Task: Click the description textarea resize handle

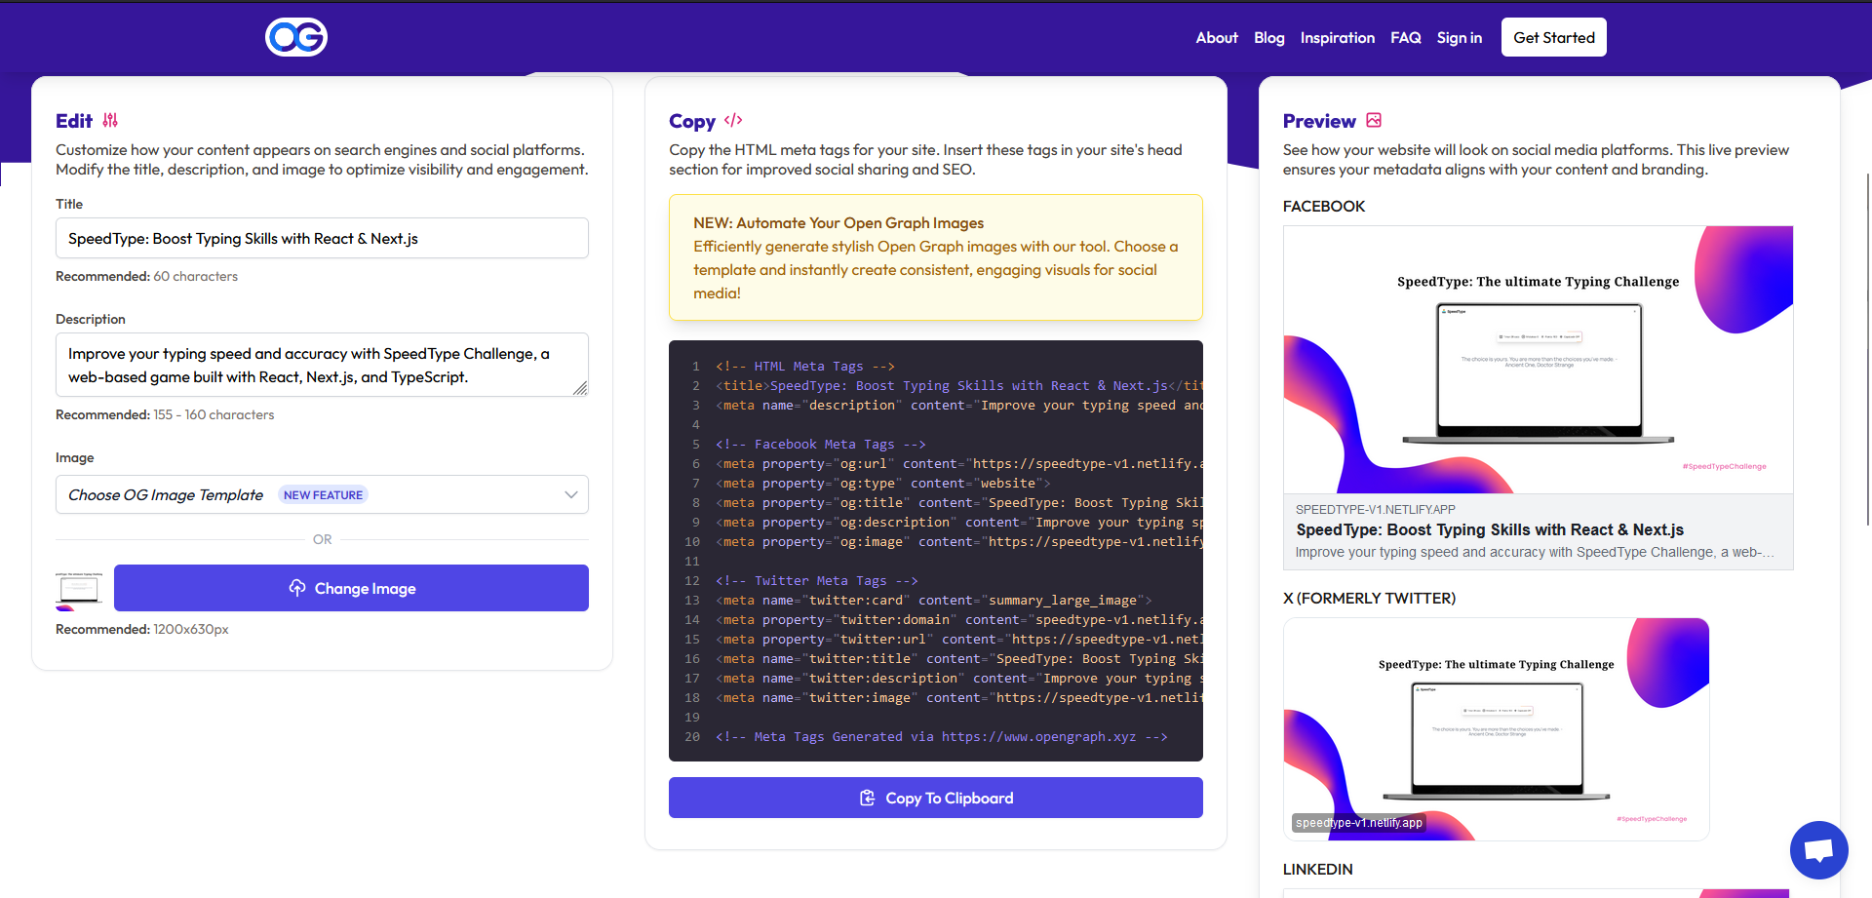Action: [x=580, y=388]
